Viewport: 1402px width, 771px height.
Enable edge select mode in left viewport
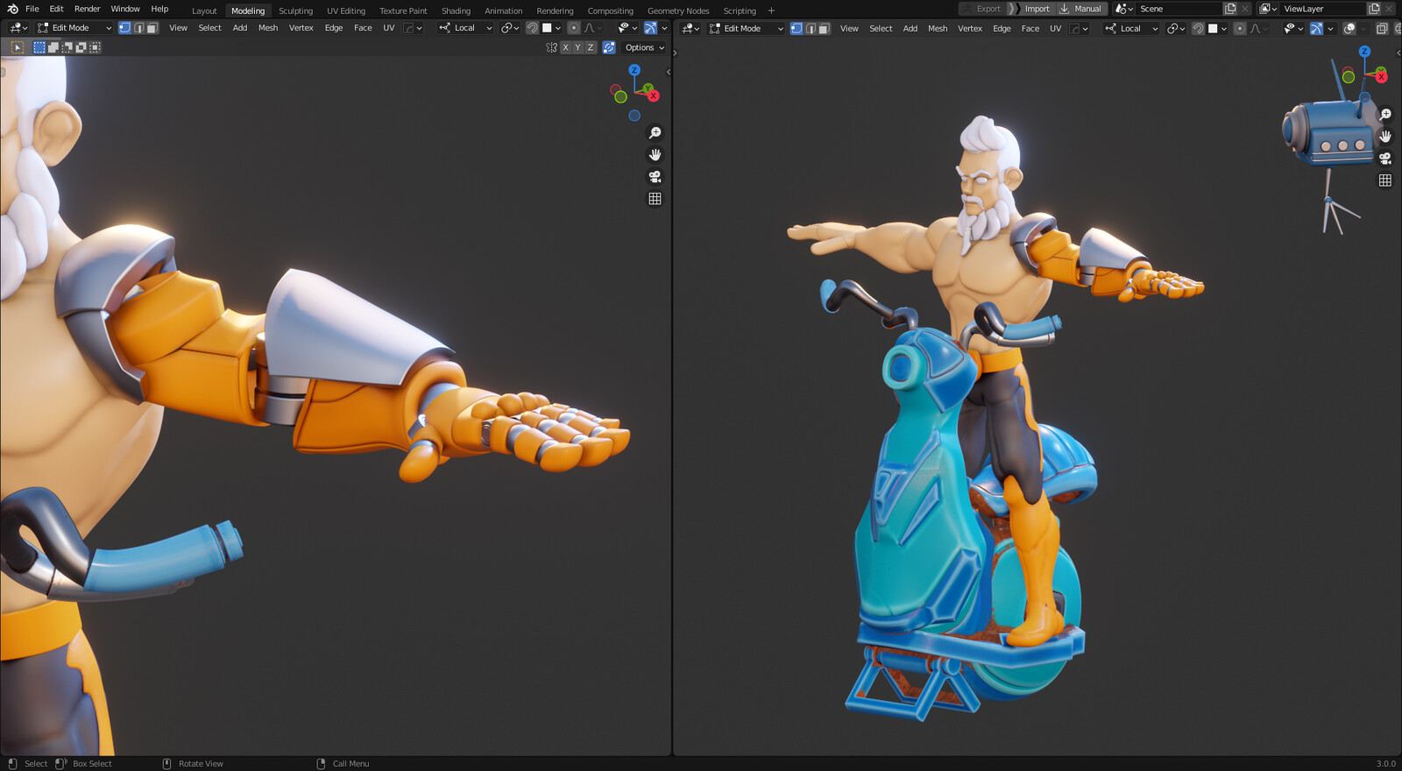pos(138,28)
